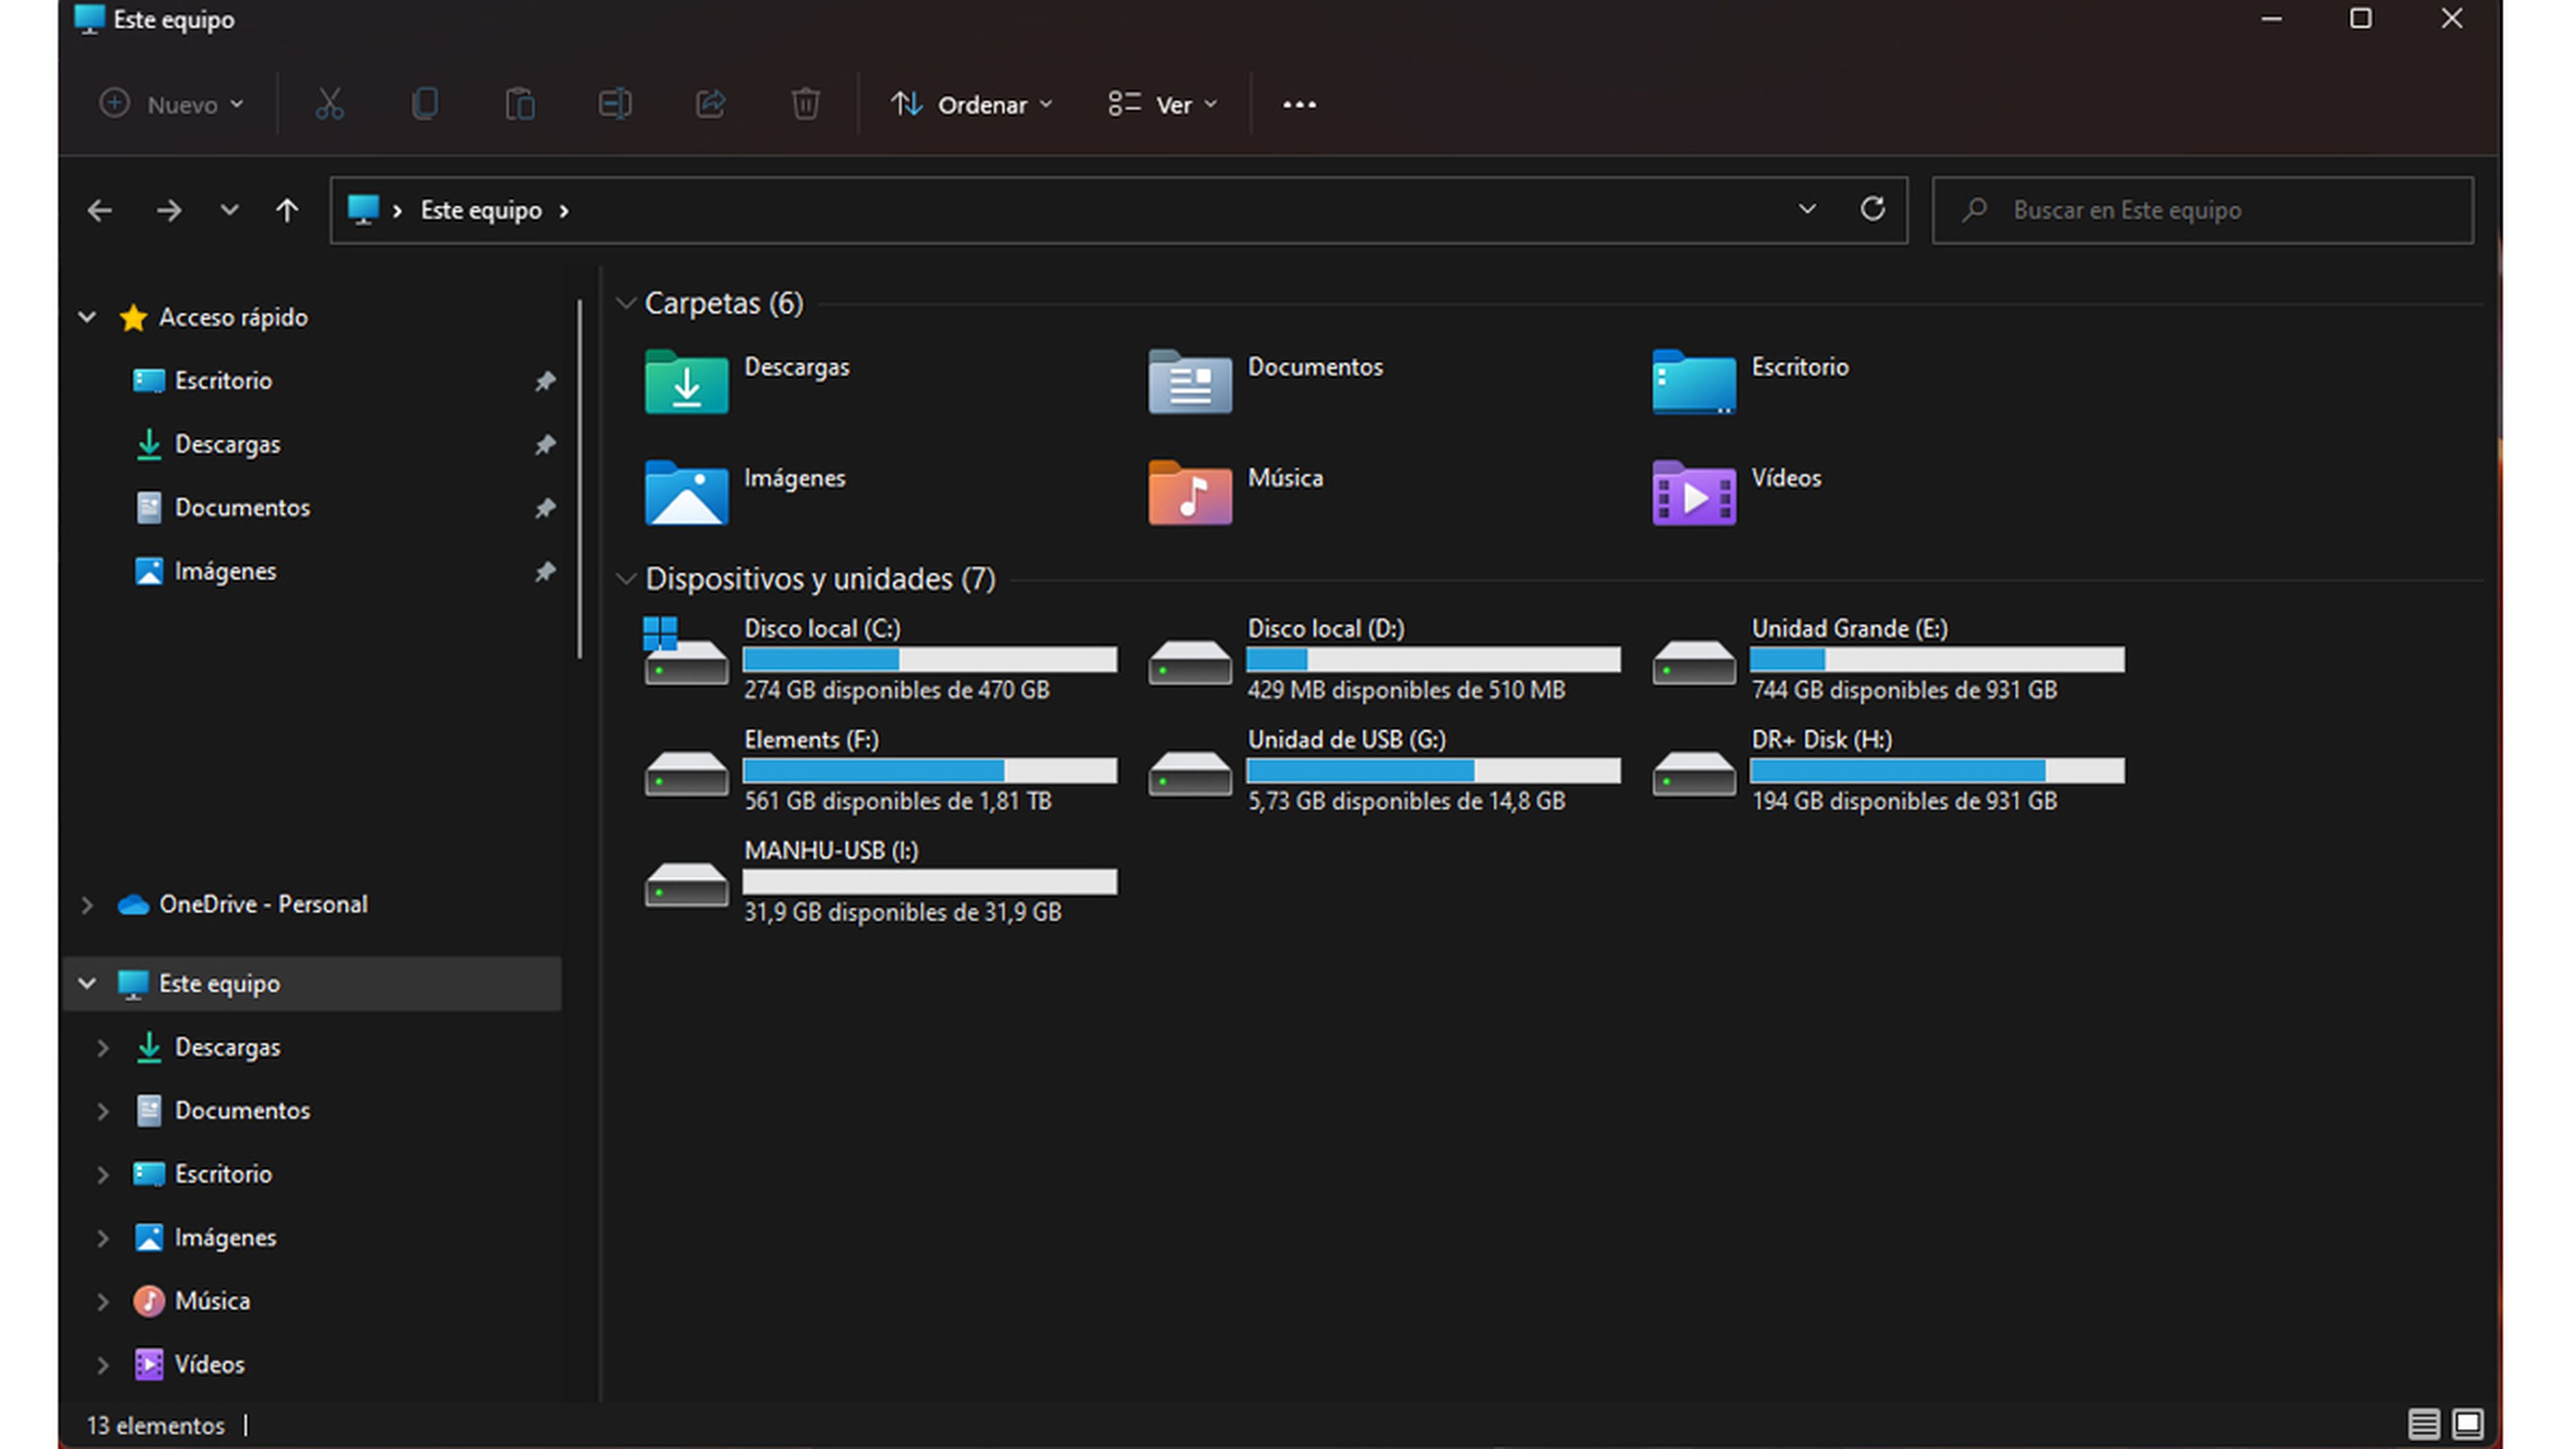Click the Elements (F:) capacity bar
The image size is (2576, 1449).
coord(930,771)
